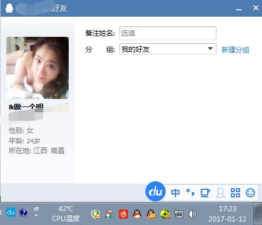Focus the 备注姓名 input field
Image resolution: width=262 pixels, height=225 pixels.
point(168,33)
